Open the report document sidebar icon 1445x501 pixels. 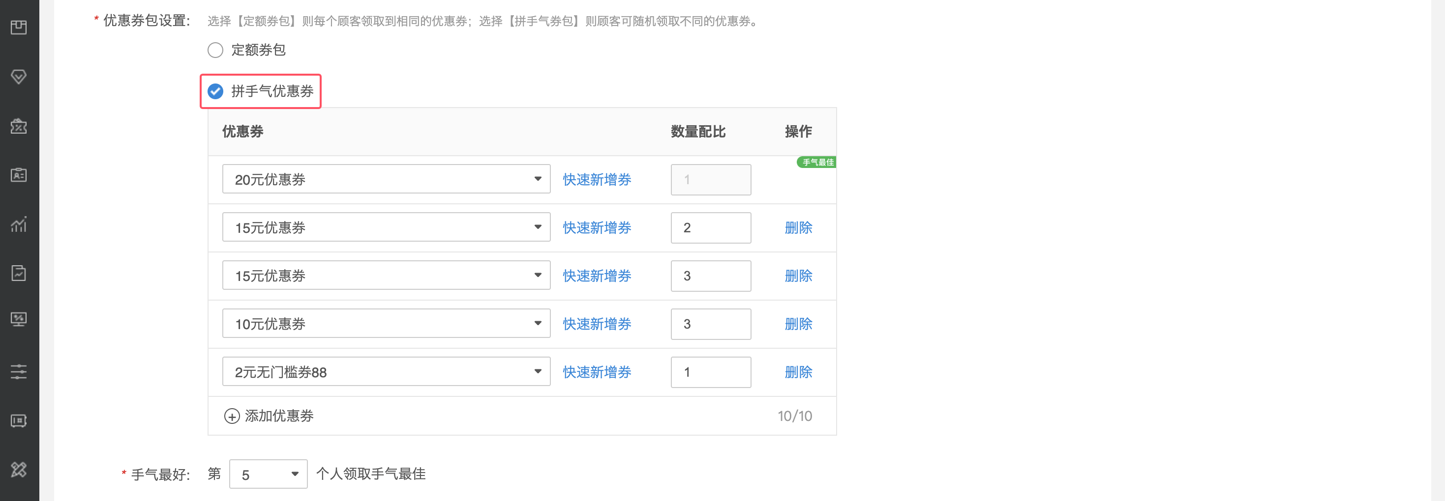[19, 273]
